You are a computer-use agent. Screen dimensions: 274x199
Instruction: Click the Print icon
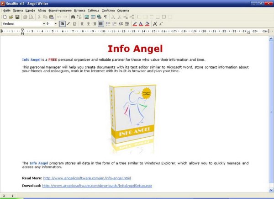(25, 17)
